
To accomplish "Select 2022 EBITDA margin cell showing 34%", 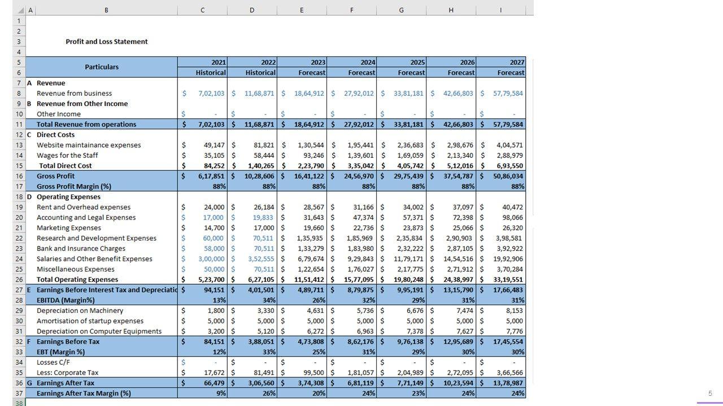I will (252, 300).
